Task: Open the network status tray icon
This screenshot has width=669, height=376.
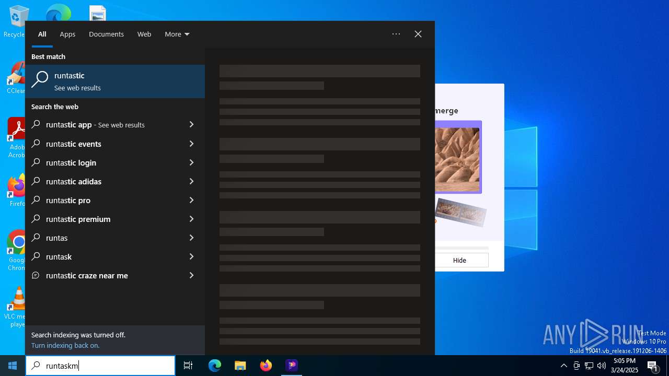Action: (589, 366)
